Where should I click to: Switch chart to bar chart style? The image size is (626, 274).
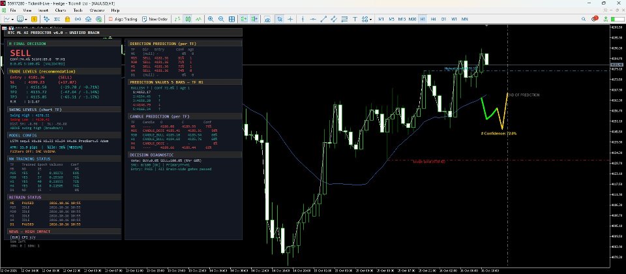tap(177, 19)
